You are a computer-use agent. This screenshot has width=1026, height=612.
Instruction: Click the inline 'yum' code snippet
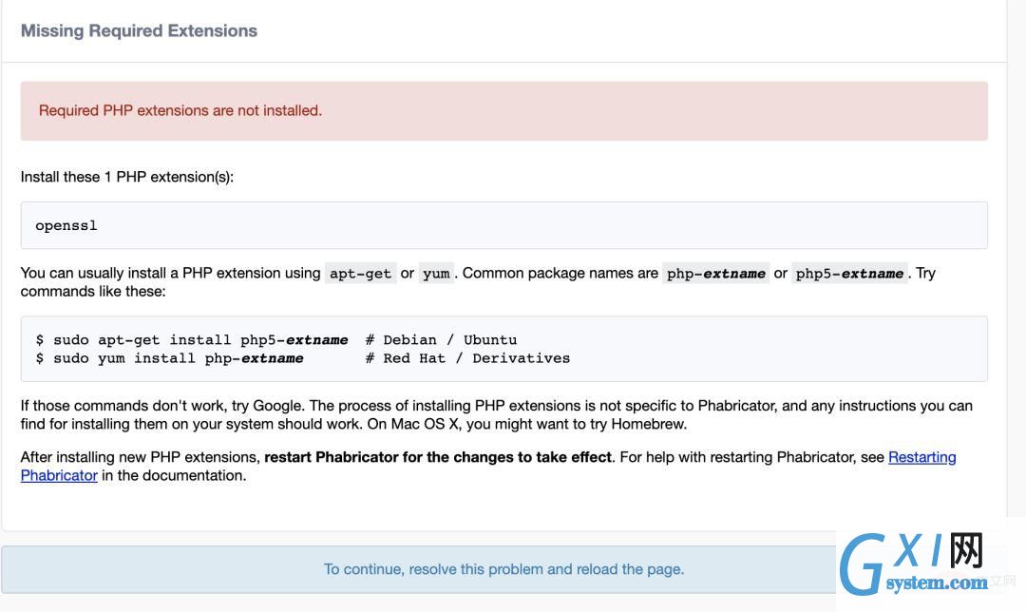point(436,274)
